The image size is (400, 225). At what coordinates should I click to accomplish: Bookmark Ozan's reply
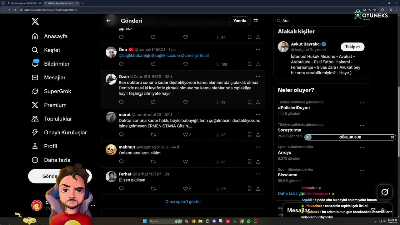click(249, 102)
